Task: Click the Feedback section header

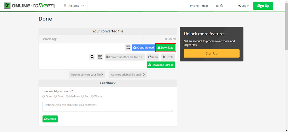Action: click(108, 83)
